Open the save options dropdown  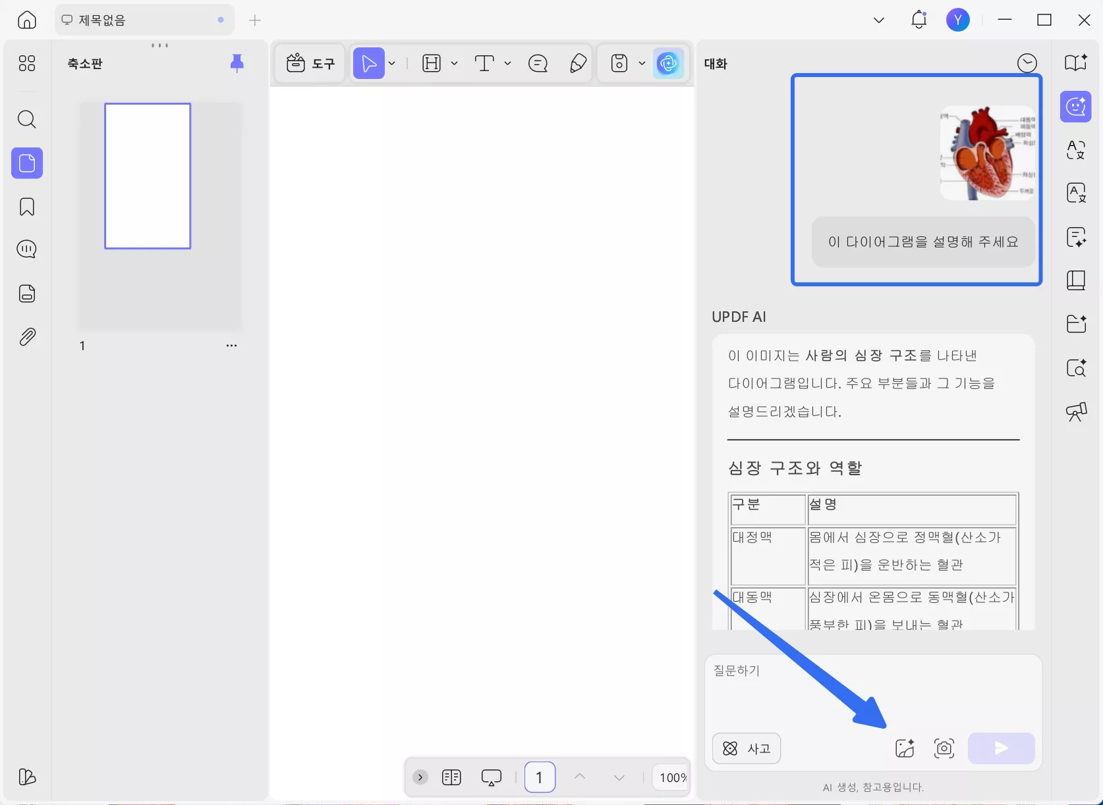tap(642, 63)
